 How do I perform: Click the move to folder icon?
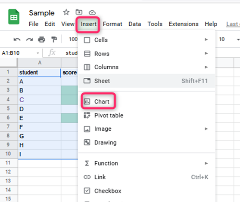(79, 12)
